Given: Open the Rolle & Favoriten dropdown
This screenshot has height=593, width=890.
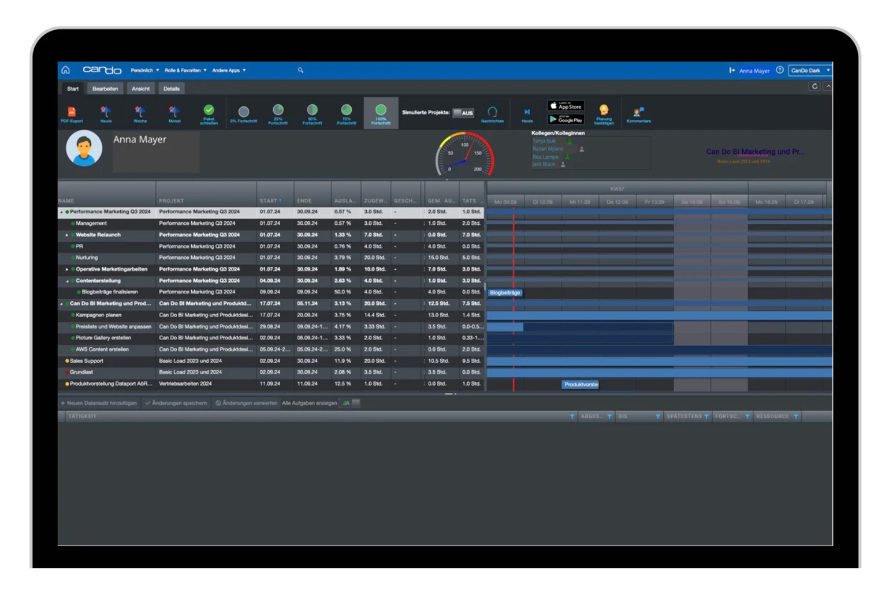Looking at the screenshot, I should point(186,70).
